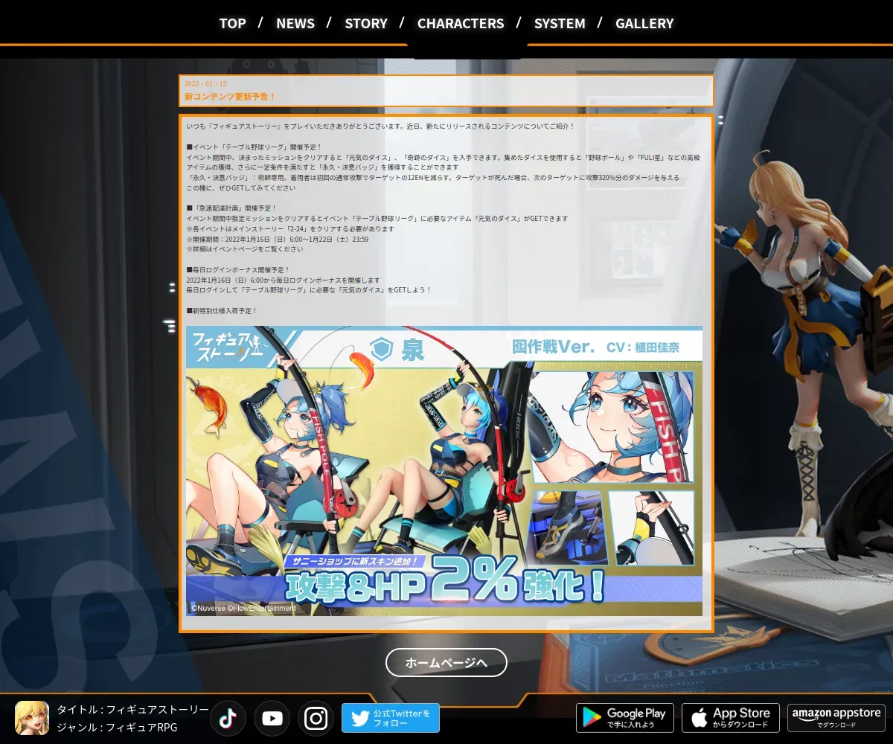Viewport: 893px width, 744px height.
Task: Click the サニーショップに新スキン追加！ label
Action: pyautogui.click(x=354, y=561)
